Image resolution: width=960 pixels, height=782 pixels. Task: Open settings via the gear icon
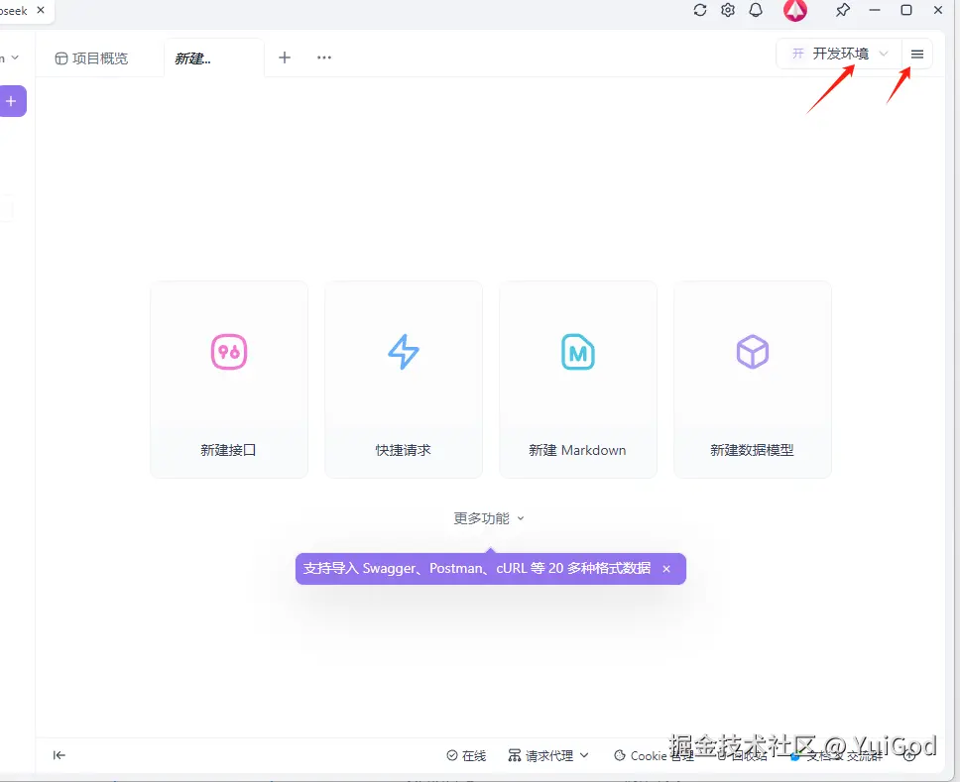727,10
